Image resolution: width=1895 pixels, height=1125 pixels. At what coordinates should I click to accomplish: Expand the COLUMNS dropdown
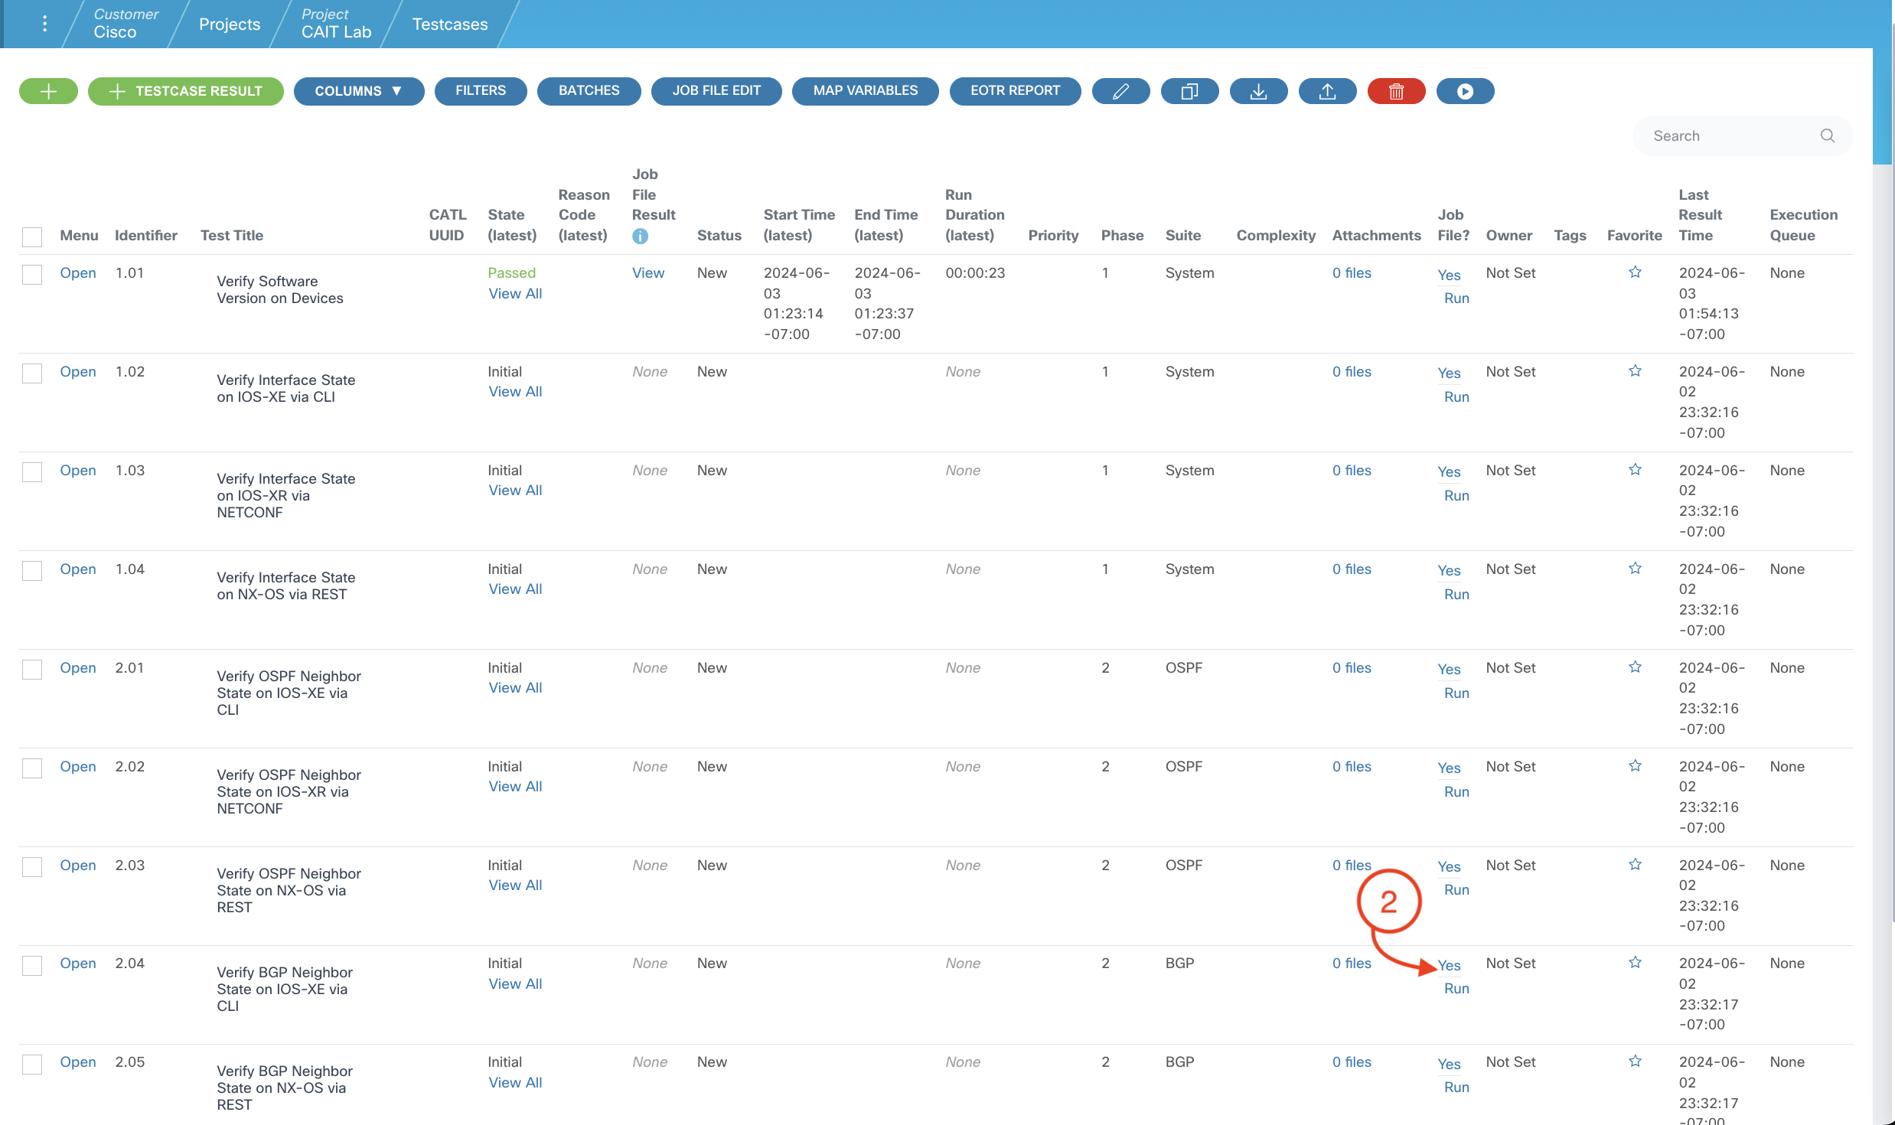coord(358,91)
